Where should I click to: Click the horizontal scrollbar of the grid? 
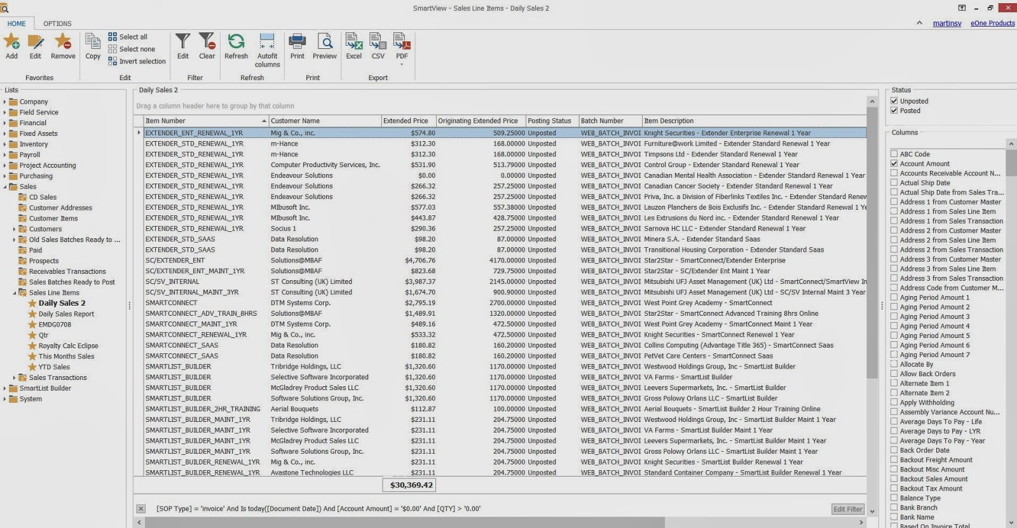point(405,522)
